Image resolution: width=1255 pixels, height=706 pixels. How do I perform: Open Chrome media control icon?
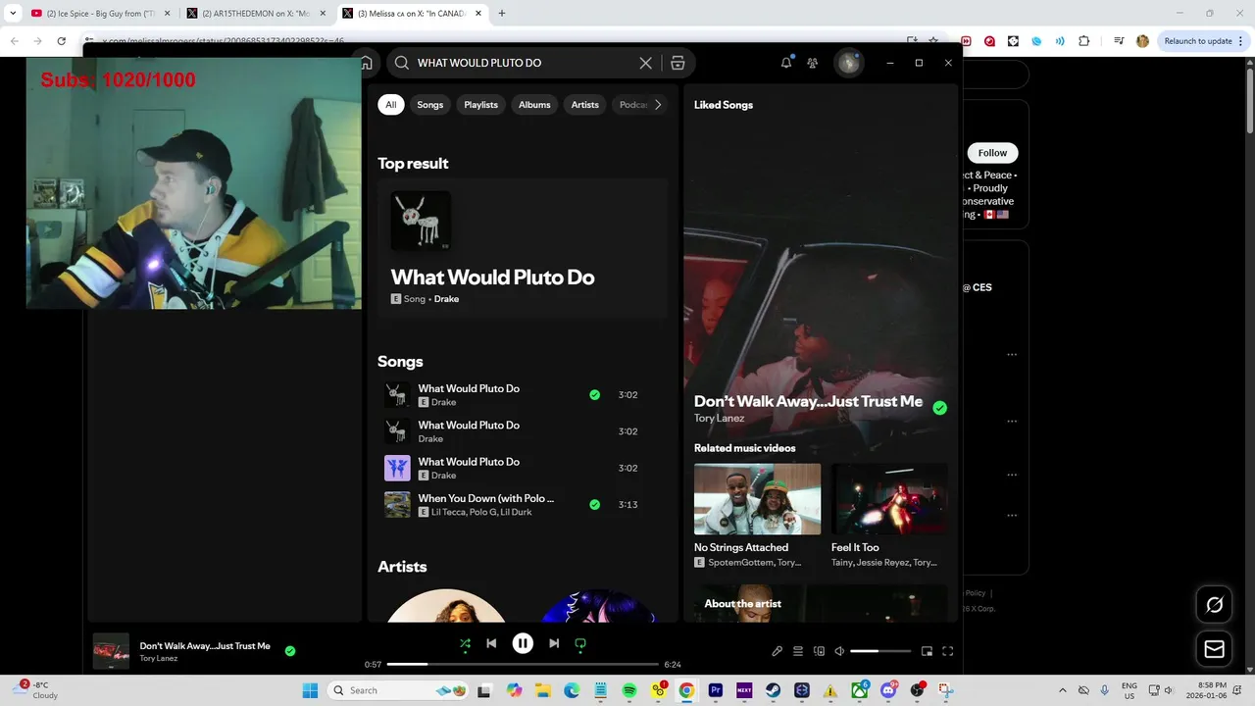1119,41
